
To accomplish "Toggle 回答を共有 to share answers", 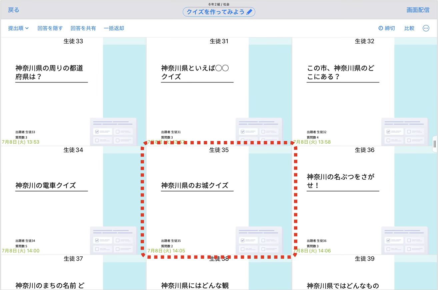I will (x=83, y=28).
